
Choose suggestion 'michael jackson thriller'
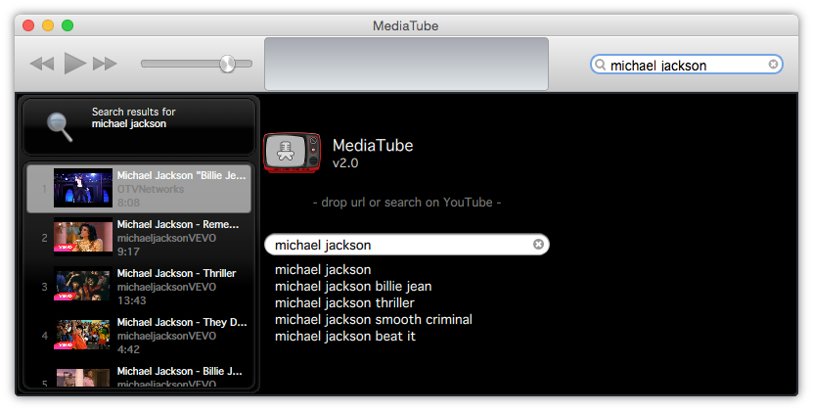(344, 303)
